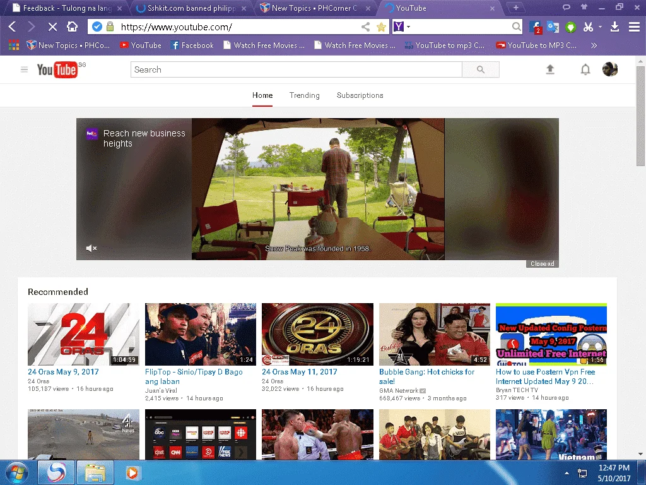This screenshot has width=646, height=485.
Task: Open Bubble Gang Hot chicks title
Action: coord(427,376)
